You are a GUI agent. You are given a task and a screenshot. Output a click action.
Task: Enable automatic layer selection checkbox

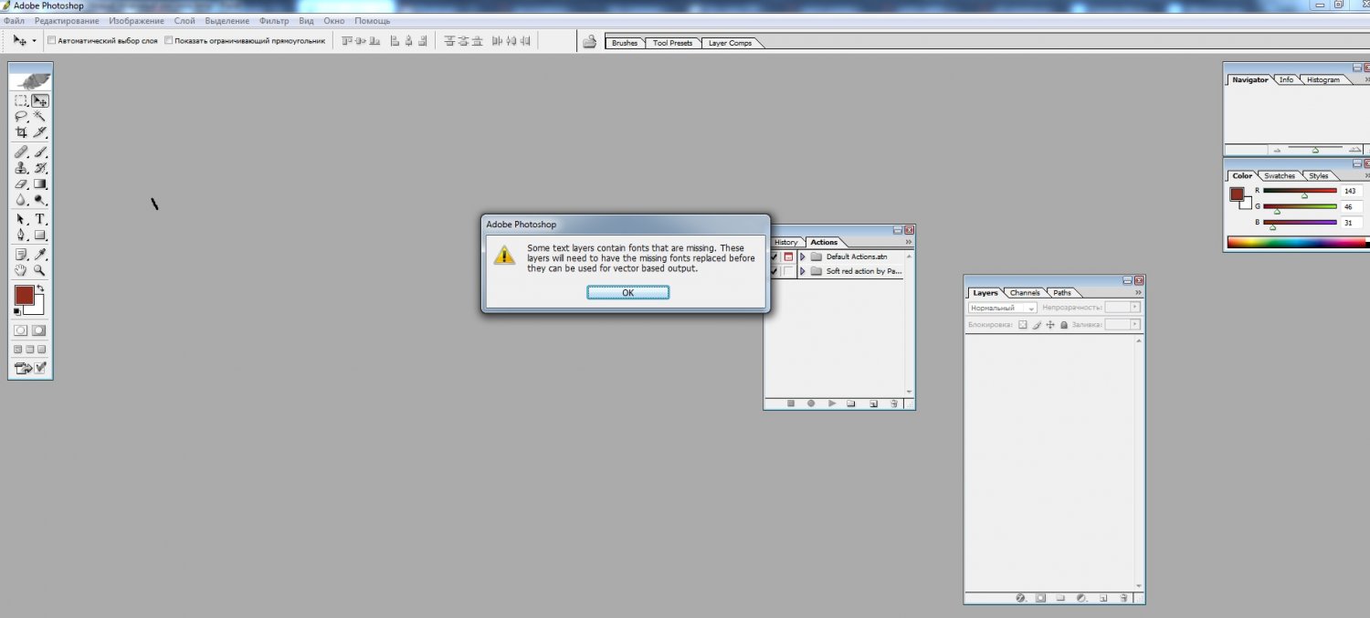tap(51, 41)
